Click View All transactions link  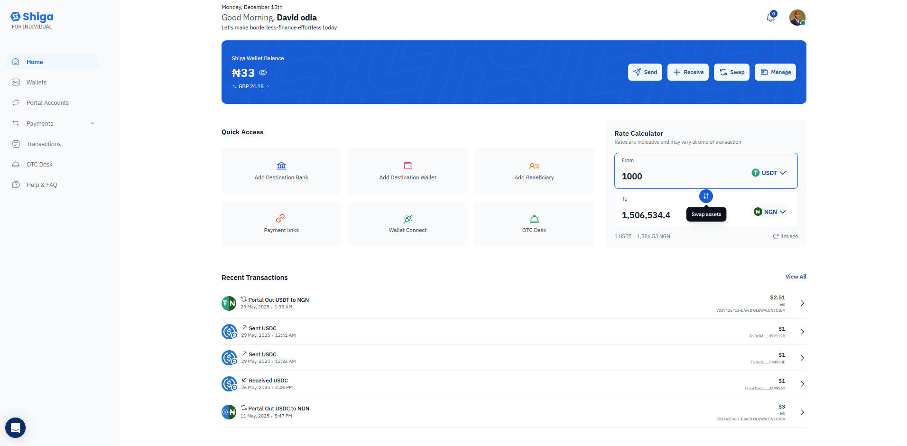click(x=796, y=277)
